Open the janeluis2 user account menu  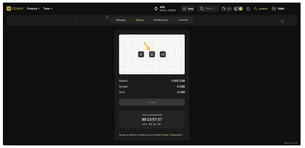coord(261,9)
